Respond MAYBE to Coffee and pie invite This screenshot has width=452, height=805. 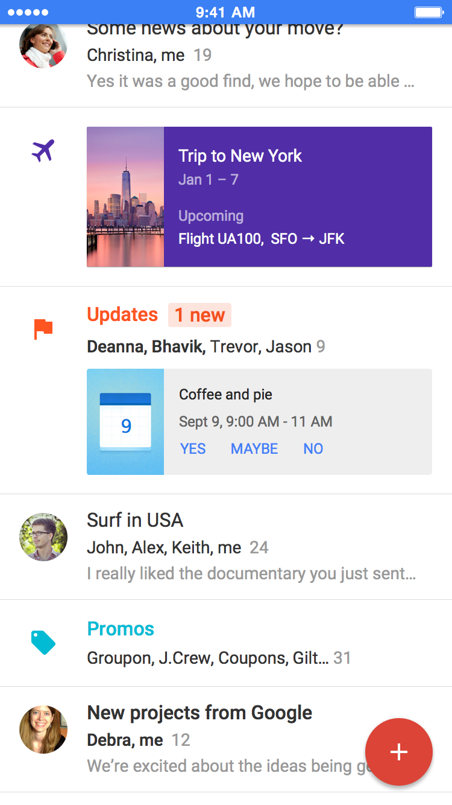254,449
